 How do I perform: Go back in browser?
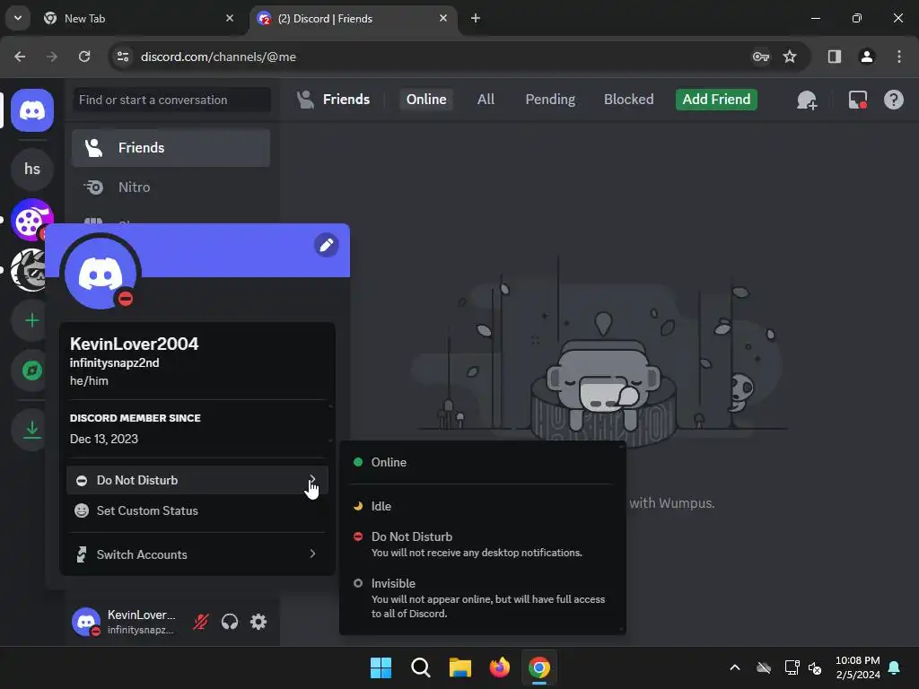pyautogui.click(x=20, y=57)
